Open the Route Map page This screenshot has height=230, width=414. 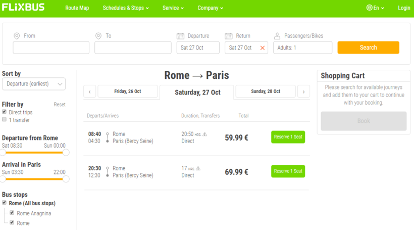77,8
